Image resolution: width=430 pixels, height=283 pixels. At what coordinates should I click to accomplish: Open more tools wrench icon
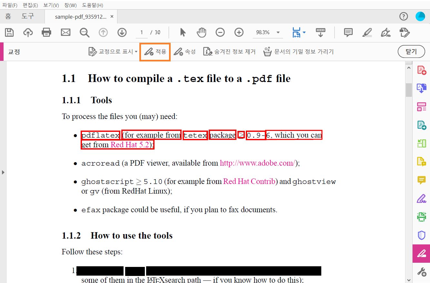click(422, 272)
